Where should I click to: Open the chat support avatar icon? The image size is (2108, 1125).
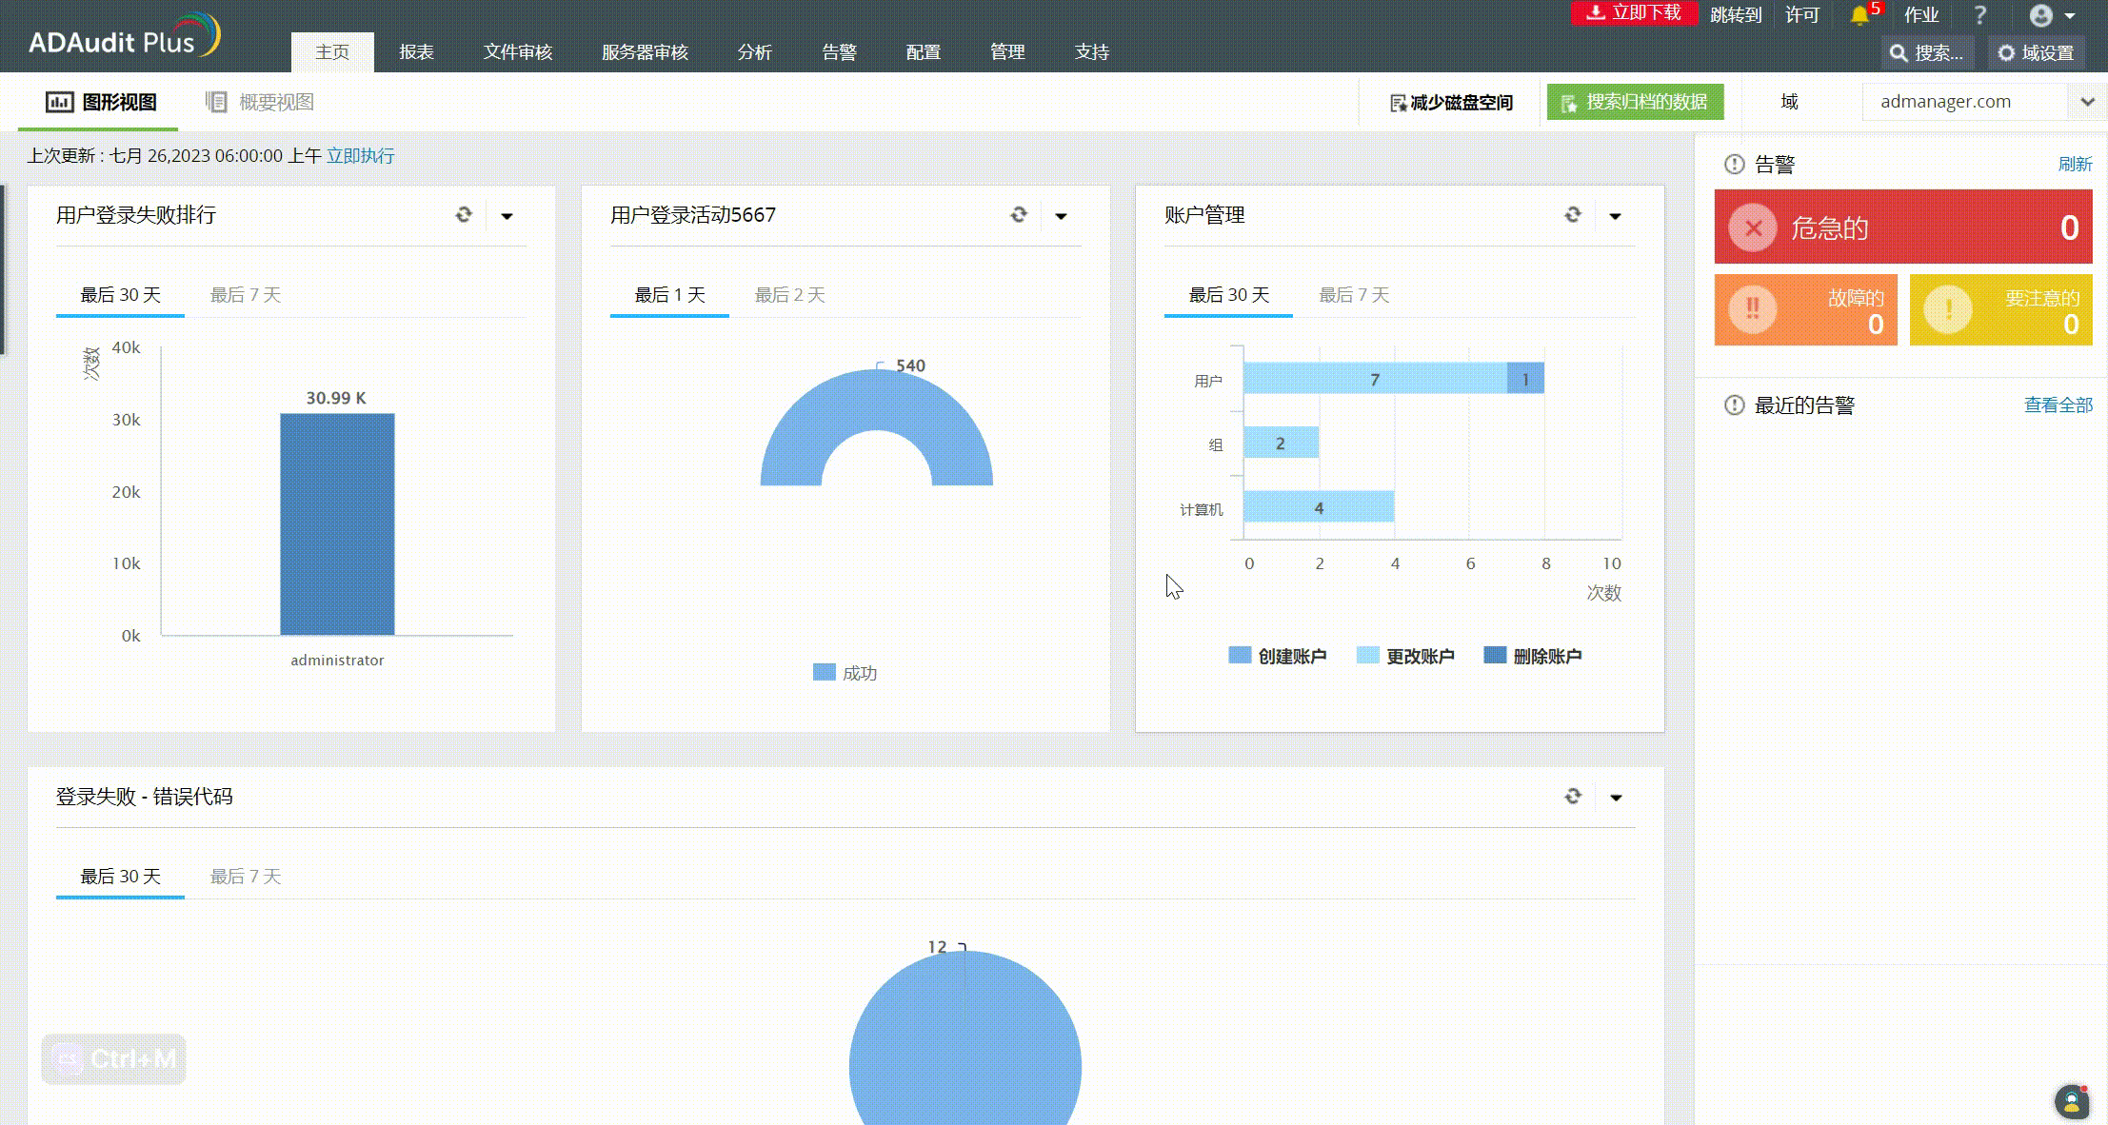pyautogui.click(x=2072, y=1102)
